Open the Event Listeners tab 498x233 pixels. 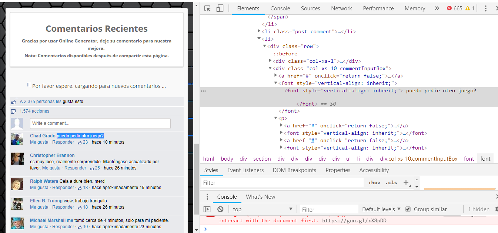pos(245,170)
